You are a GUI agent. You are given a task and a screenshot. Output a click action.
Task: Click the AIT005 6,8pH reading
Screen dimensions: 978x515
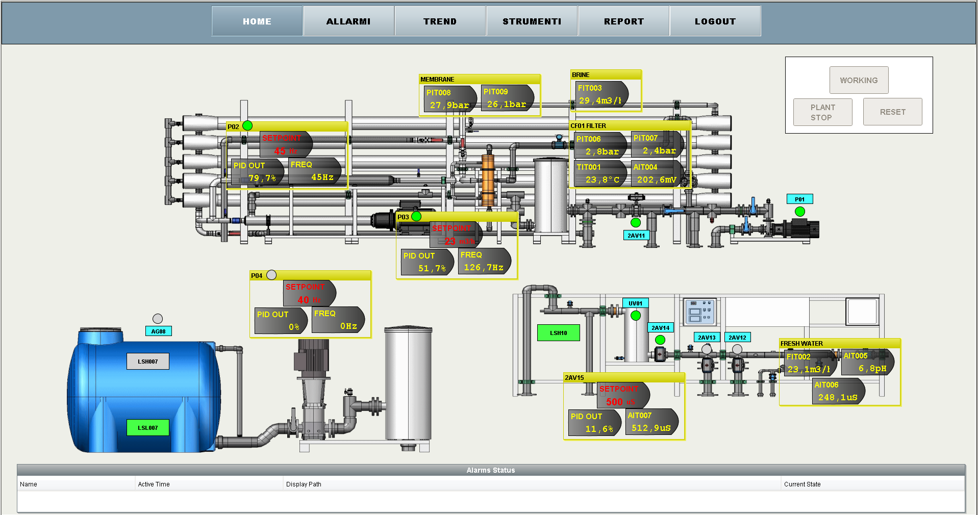(868, 362)
